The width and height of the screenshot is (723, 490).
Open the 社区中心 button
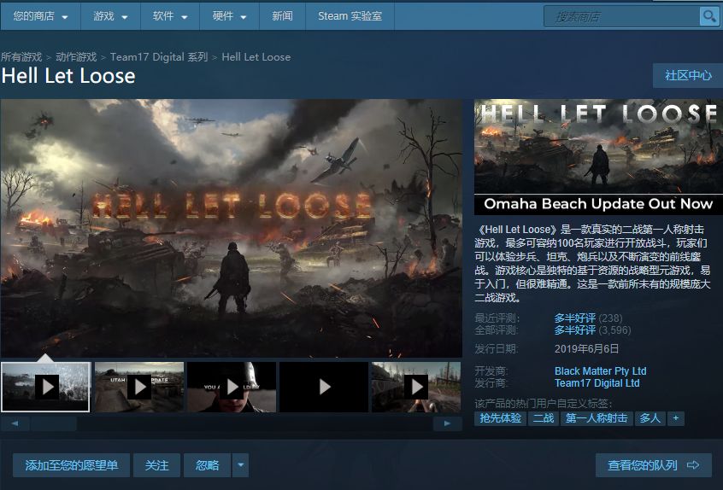tap(688, 75)
